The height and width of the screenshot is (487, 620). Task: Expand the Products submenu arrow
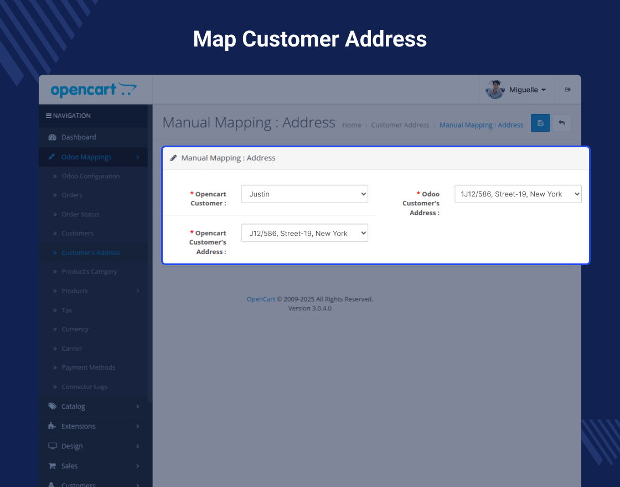pyautogui.click(x=138, y=291)
